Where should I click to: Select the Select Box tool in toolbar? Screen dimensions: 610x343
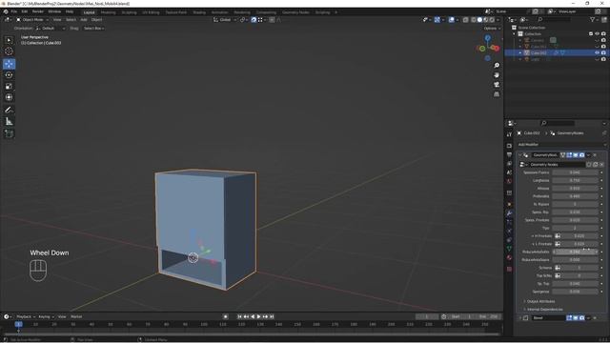pyautogui.click(x=9, y=40)
